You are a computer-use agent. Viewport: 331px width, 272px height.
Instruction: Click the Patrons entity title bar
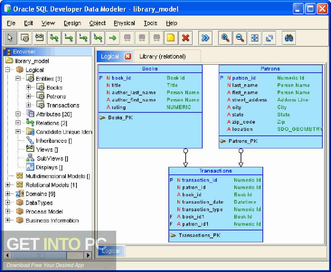(270, 69)
